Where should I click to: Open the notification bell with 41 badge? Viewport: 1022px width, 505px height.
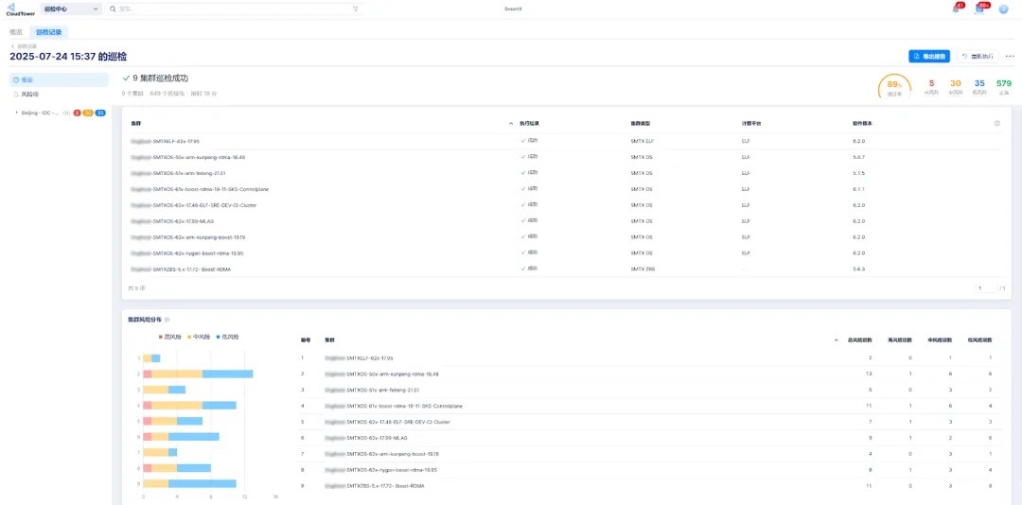pyautogui.click(x=957, y=9)
